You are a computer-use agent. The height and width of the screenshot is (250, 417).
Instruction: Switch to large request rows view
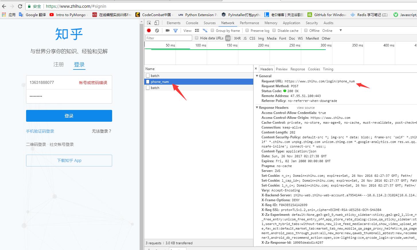197,30
